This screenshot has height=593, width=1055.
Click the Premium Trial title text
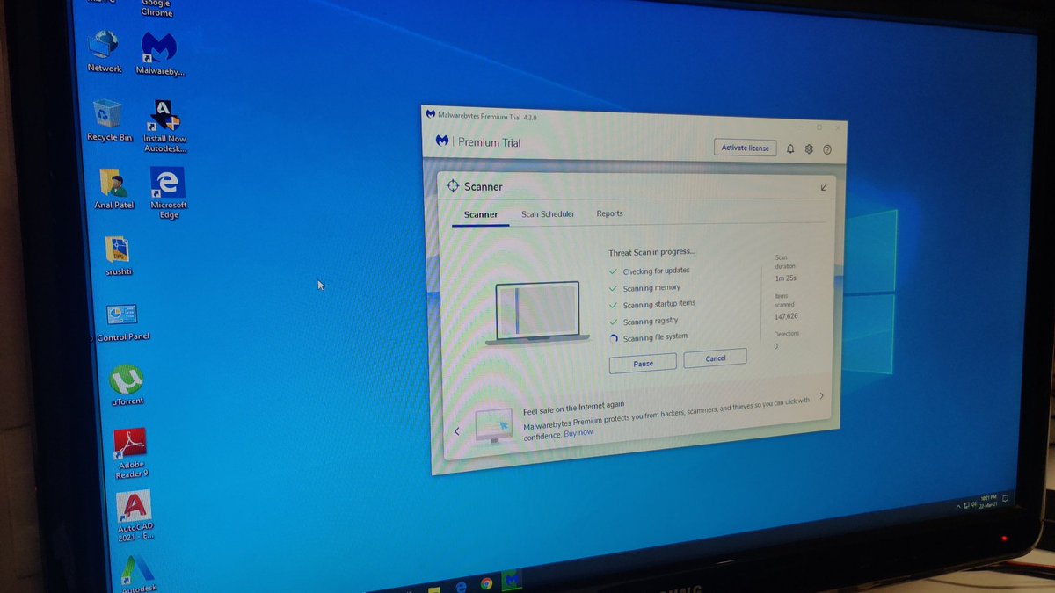click(490, 142)
